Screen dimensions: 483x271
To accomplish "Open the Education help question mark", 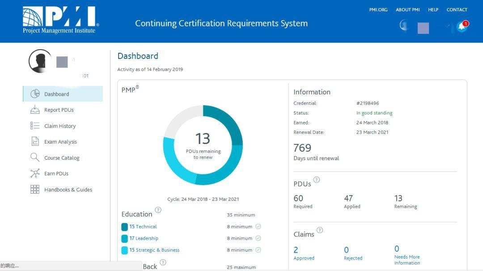I will pyautogui.click(x=158, y=210).
